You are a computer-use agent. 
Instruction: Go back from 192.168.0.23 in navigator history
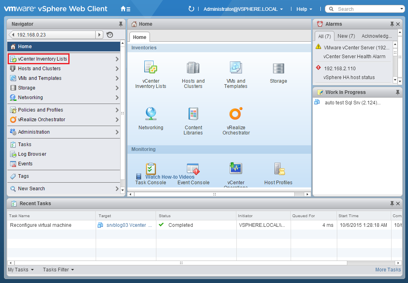pyautogui.click(x=13, y=35)
